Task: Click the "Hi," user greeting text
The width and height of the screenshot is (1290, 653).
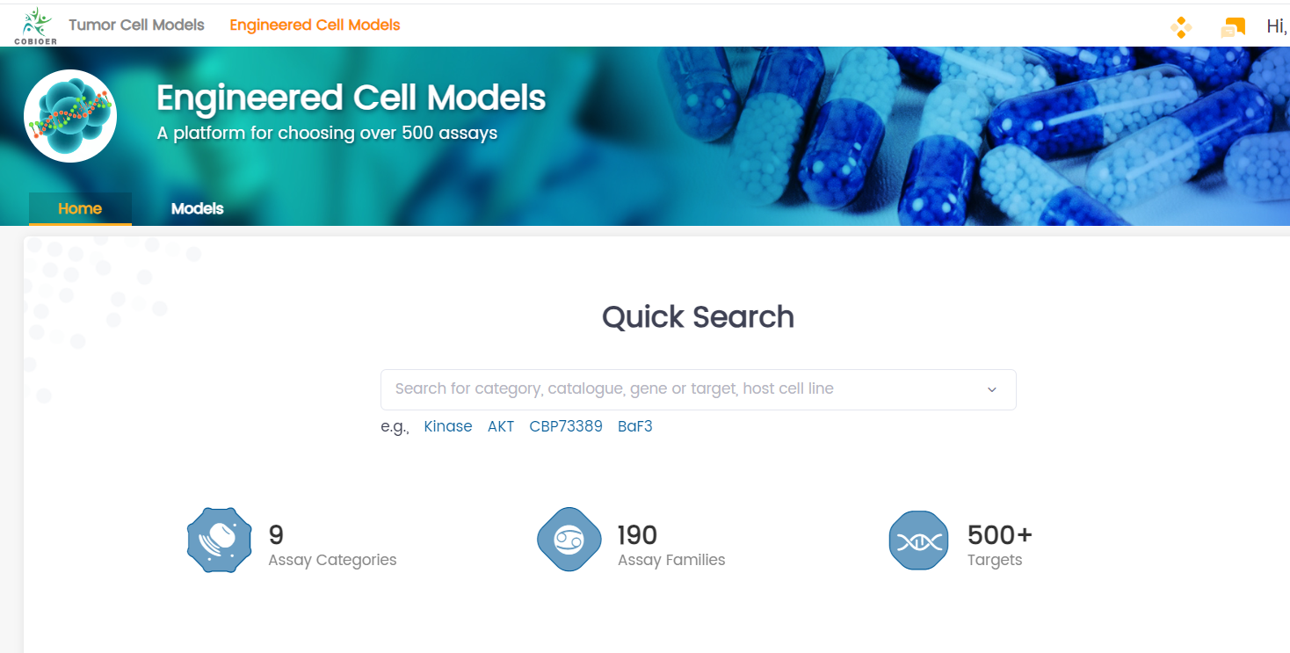Action: coord(1276,26)
